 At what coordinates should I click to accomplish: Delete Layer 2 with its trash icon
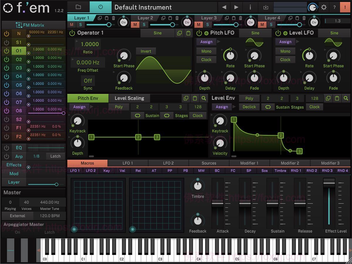[x=177, y=18]
